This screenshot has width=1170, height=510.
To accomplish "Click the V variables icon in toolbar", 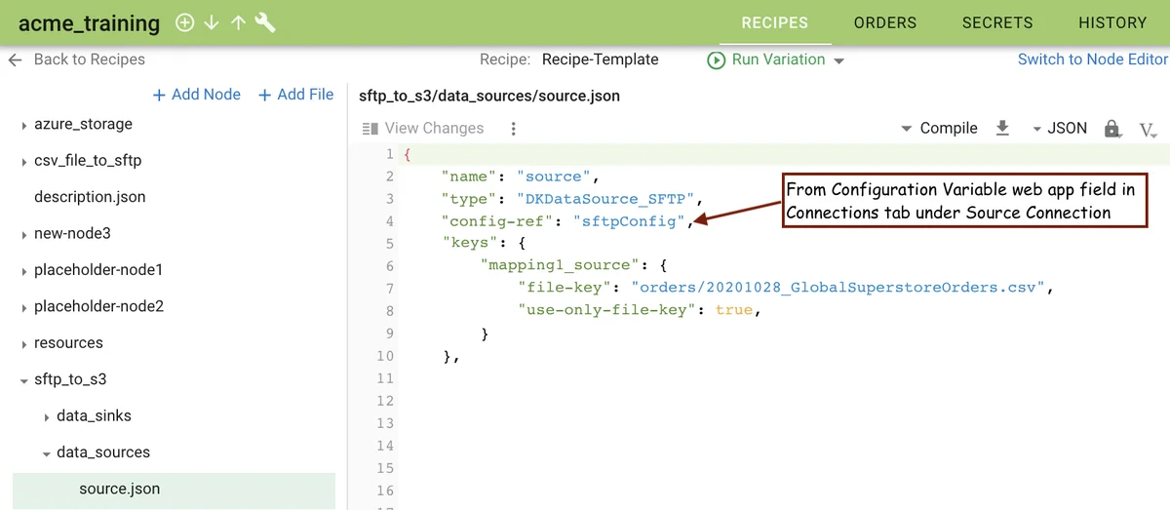I will [1148, 130].
